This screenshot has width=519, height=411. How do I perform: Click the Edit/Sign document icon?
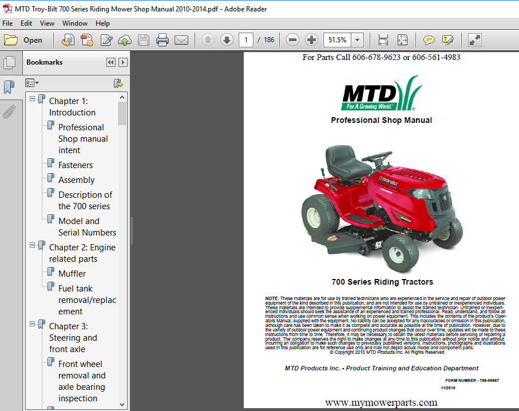click(x=106, y=40)
